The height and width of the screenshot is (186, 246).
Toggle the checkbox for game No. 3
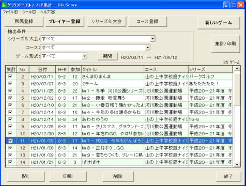10,84
